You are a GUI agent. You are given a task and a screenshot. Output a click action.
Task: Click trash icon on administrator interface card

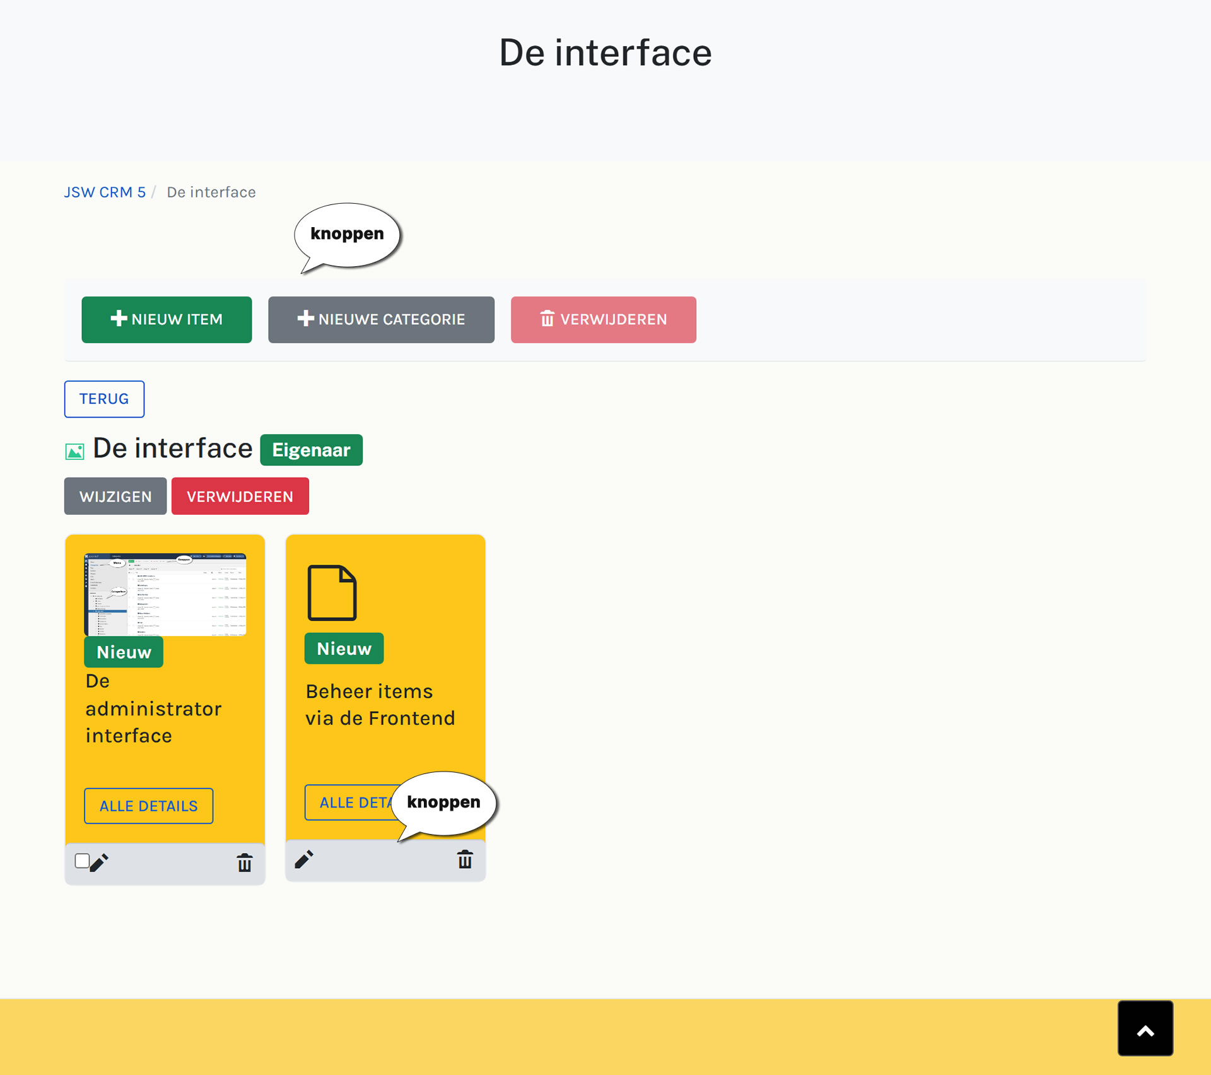point(244,862)
